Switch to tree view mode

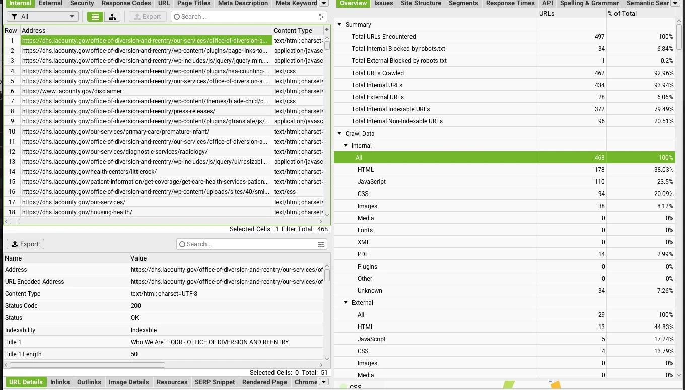pos(112,17)
